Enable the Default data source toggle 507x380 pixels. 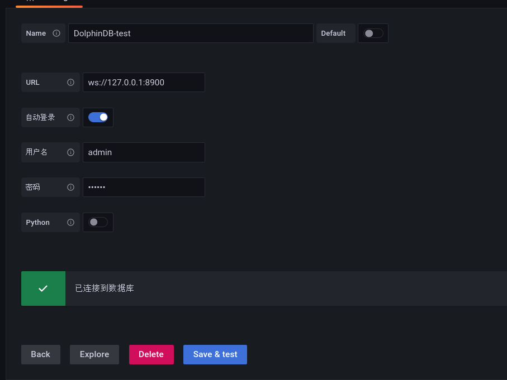point(373,33)
